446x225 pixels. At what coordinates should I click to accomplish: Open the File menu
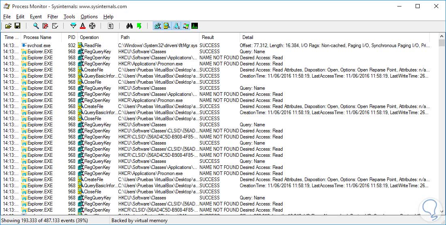[x=7, y=17]
